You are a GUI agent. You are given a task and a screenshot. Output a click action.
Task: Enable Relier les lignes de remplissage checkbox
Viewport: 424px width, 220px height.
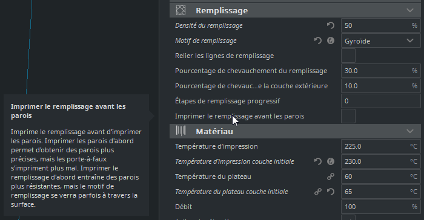(348, 56)
